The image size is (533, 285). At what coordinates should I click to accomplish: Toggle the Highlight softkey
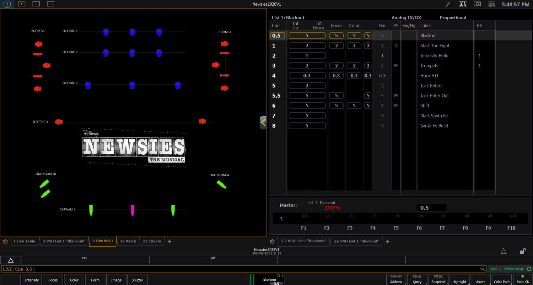459,279
